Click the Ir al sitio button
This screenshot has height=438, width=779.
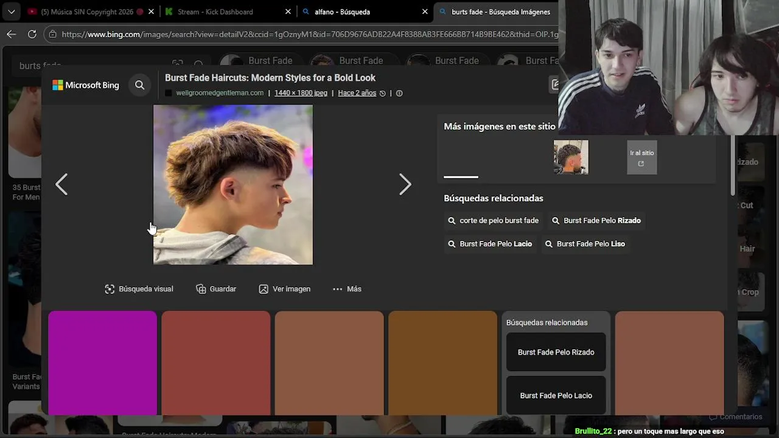642,158
